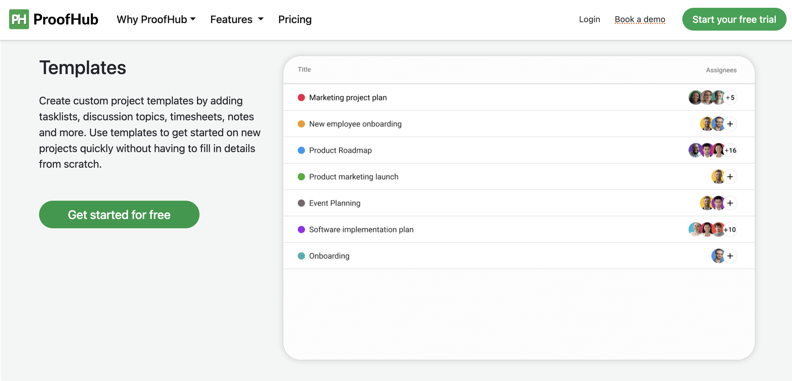This screenshot has height=381, width=792.
Task: Click the orange dot beside New employee onboarding
Action: click(x=301, y=124)
